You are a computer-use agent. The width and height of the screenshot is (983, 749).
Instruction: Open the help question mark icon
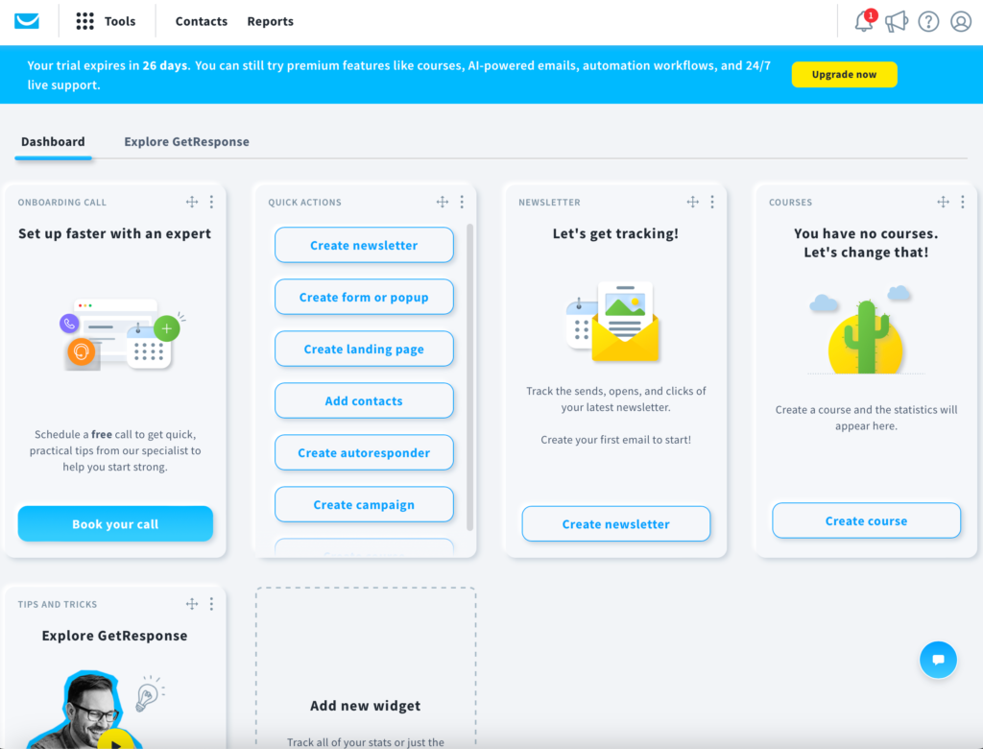[x=928, y=21]
